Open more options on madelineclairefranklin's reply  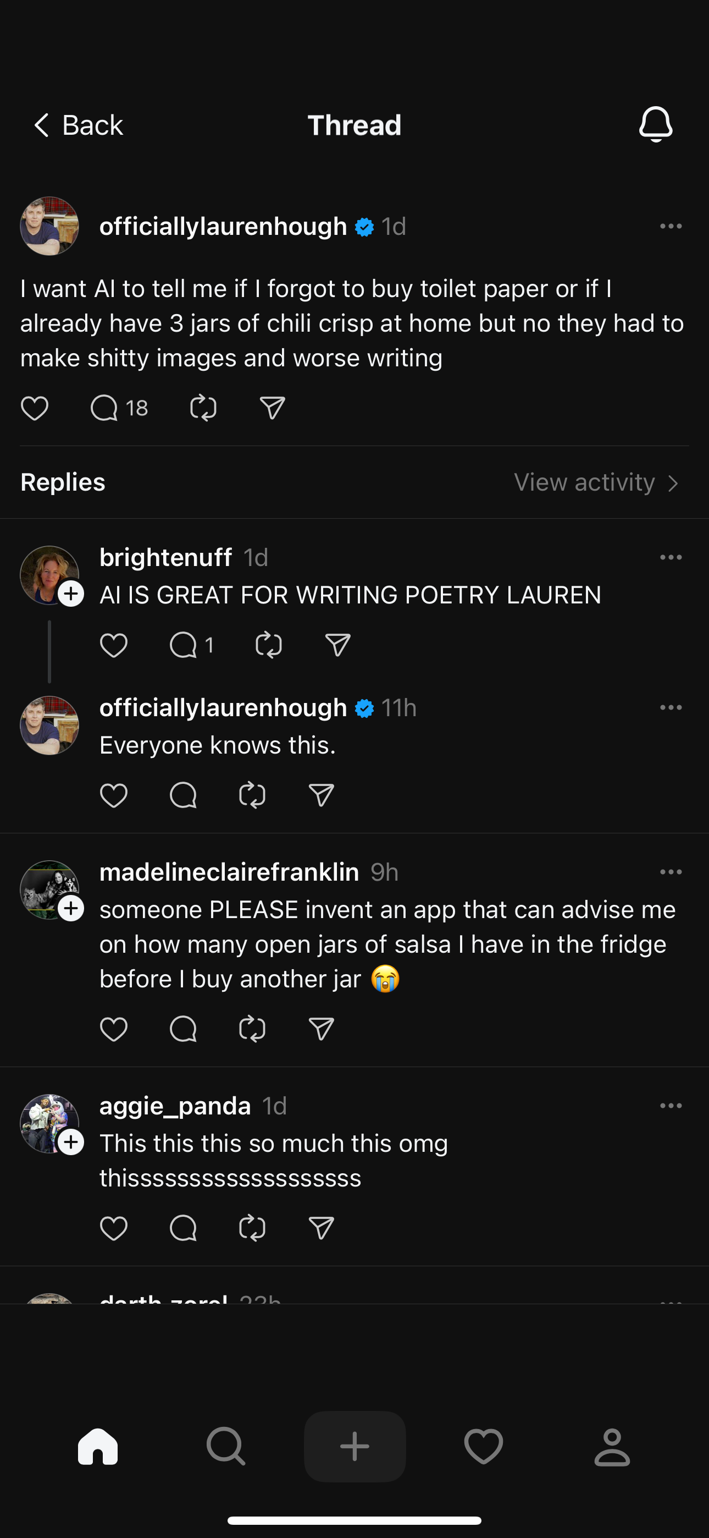(671, 872)
